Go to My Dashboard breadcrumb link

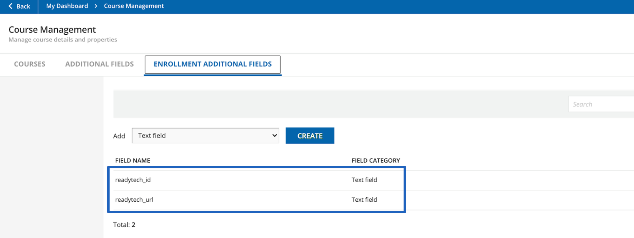click(67, 6)
